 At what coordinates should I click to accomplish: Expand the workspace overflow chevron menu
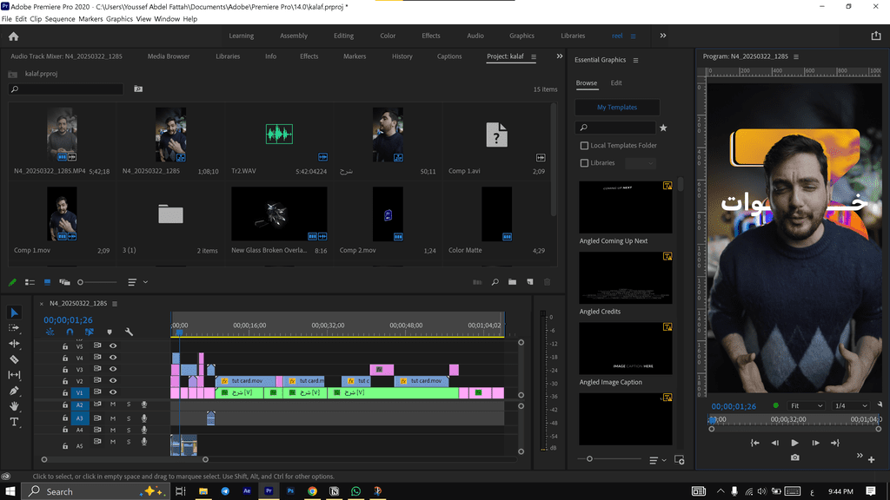(x=663, y=36)
